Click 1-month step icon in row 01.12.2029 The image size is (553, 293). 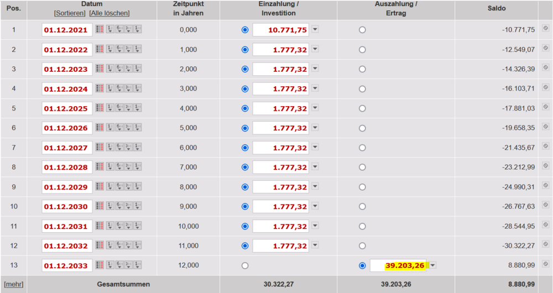[x=138, y=186]
